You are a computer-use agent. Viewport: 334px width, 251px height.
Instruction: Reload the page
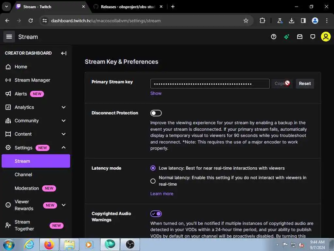click(x=31, y=21)
